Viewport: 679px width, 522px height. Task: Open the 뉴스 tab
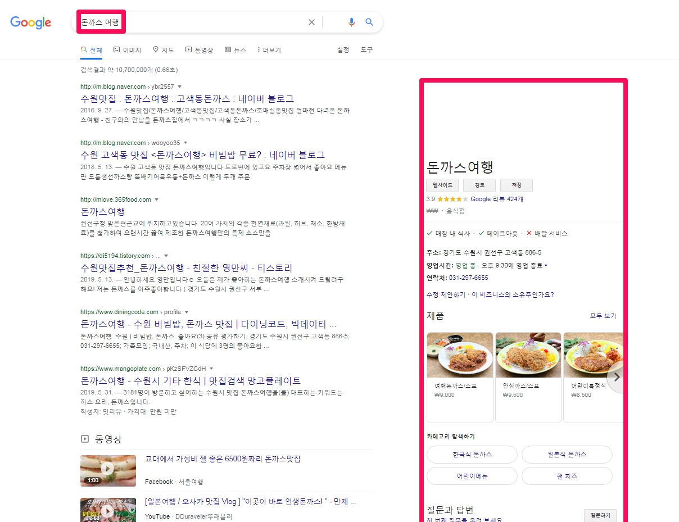tap(236, 50)
